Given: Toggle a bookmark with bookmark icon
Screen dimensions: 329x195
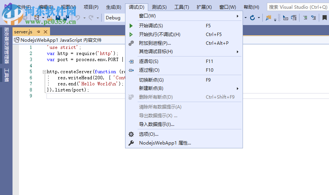Looking at the screenshot, I should [x=324, y=18].
